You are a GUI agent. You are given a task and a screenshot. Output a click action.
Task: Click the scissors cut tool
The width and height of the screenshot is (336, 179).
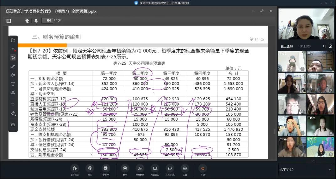pos(13,92)
